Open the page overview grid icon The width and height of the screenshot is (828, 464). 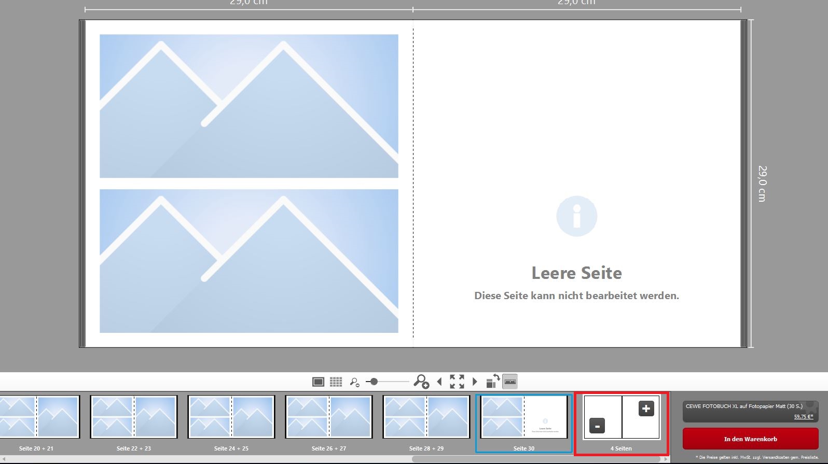(x=336, y=382)
